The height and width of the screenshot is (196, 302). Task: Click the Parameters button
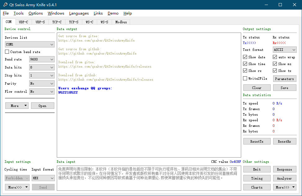tap(285, 79)
